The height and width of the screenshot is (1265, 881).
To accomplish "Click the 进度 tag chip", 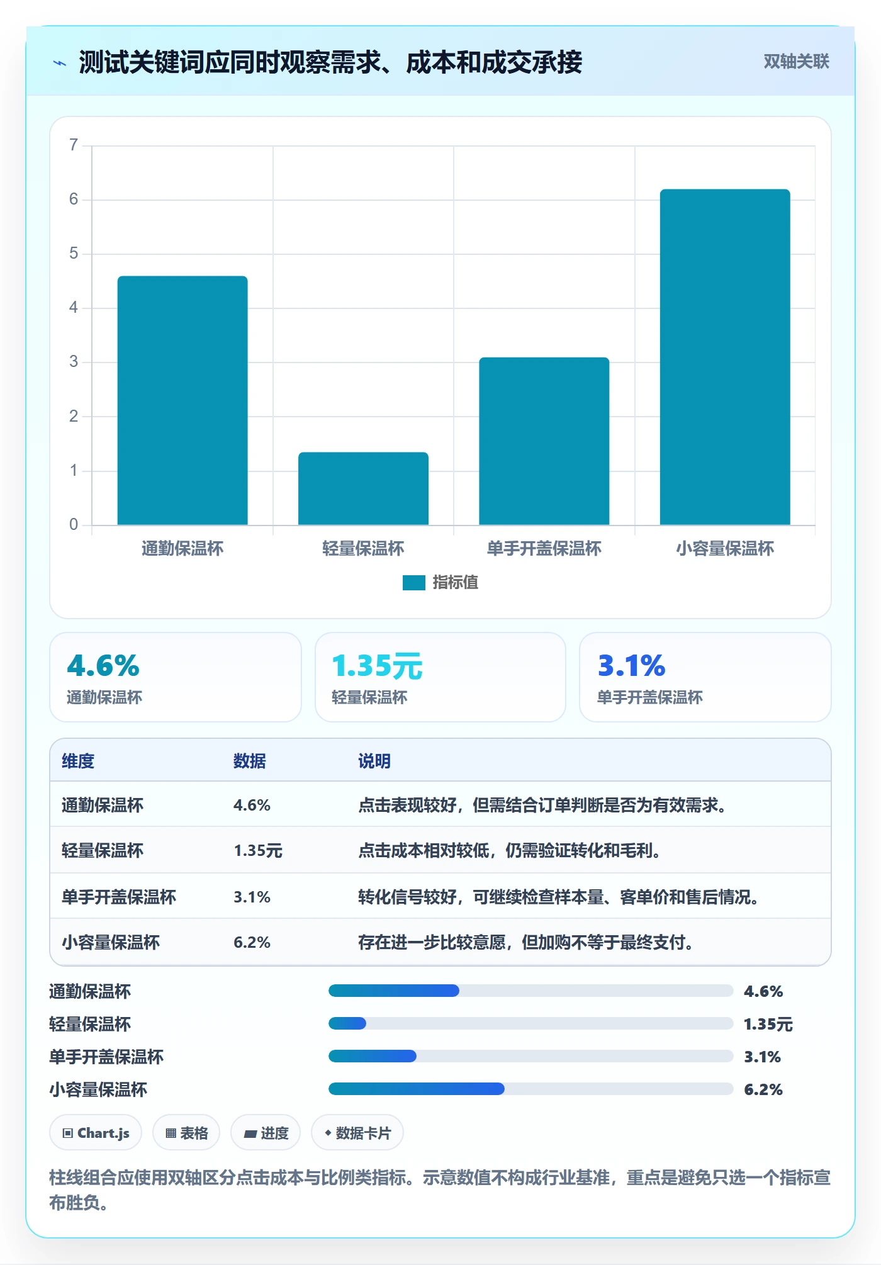I will (x=266, y=1133).
